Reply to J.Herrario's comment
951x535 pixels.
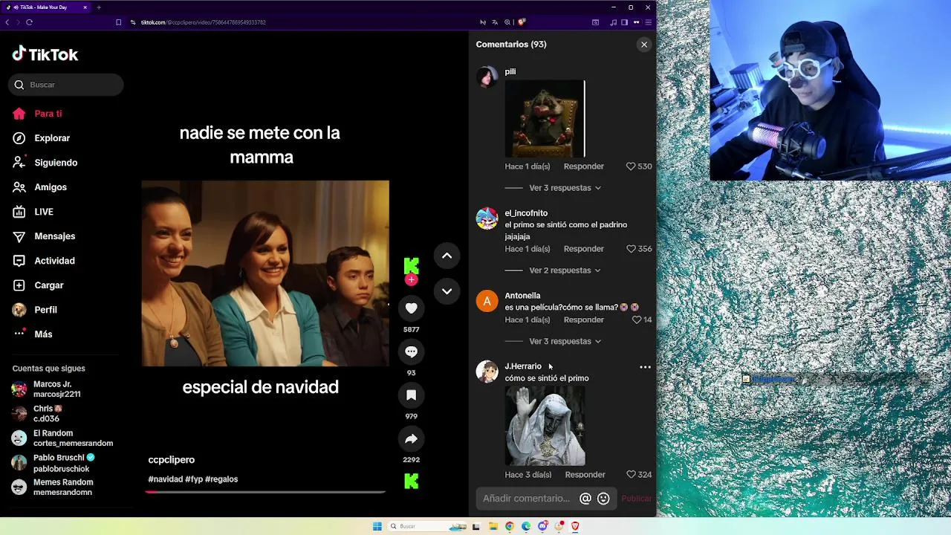tap(585, 475)
